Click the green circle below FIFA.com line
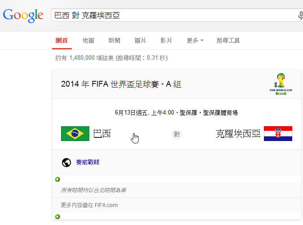The image size is (303, 225). click(57, 216)
